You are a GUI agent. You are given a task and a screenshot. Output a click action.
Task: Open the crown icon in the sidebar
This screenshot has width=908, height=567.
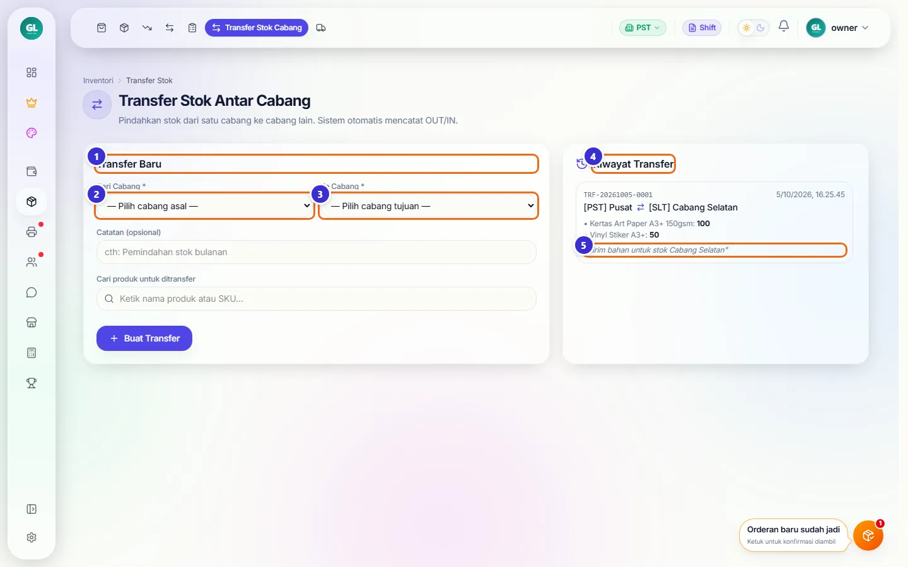[x=32, y=103]
